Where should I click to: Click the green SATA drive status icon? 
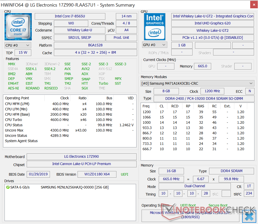[8, 187]
